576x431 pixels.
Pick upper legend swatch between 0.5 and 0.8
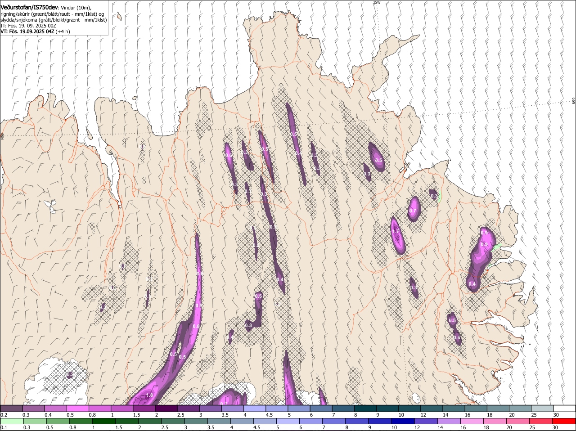pos(78,408)
